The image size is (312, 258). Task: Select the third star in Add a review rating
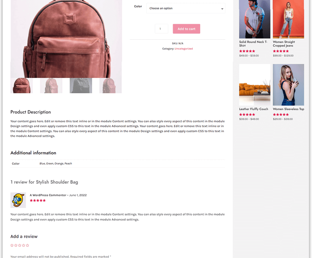20,245
